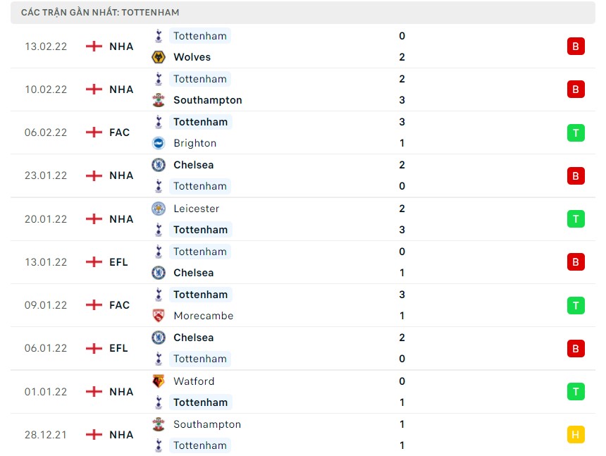Select FAC competition label on 06.02.22
The image size is (606, 456).
point(120,133)
